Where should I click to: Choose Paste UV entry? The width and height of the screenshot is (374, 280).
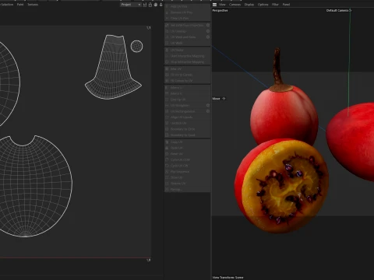point(188,148)
